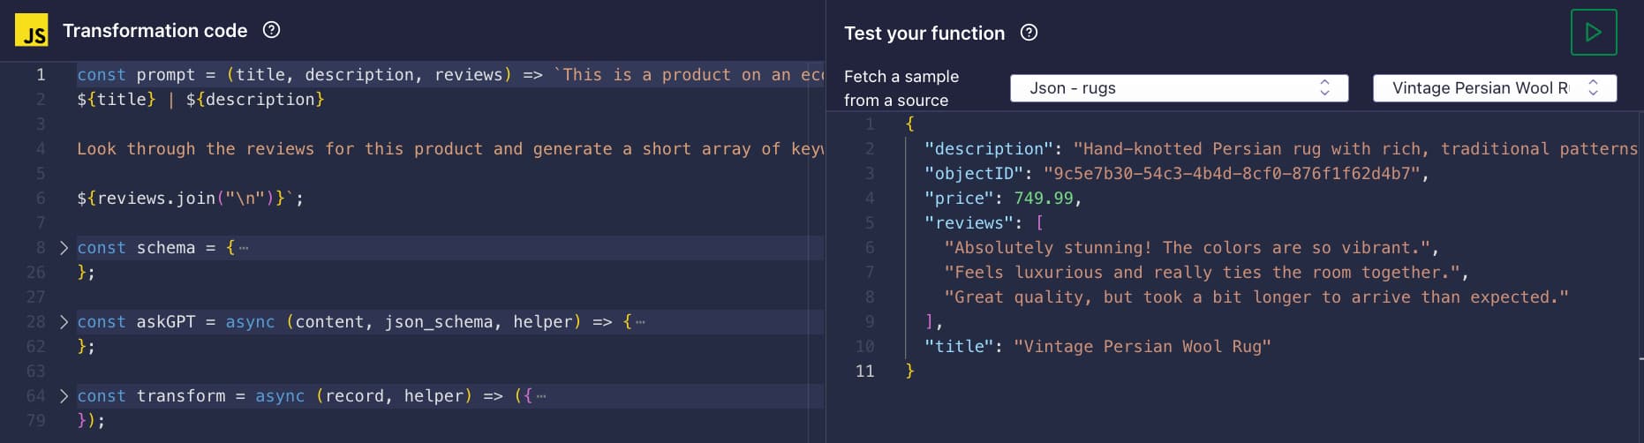Click closing '});' on code line 79
This screenshot has width=1644, height=443.
(x=91, y=421)
